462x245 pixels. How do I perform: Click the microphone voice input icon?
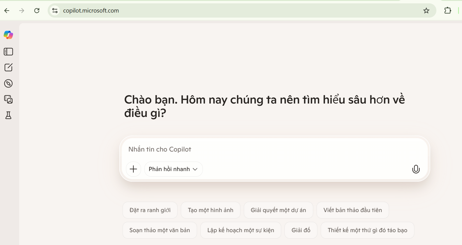pyautogui.click(x=416, y=169)
